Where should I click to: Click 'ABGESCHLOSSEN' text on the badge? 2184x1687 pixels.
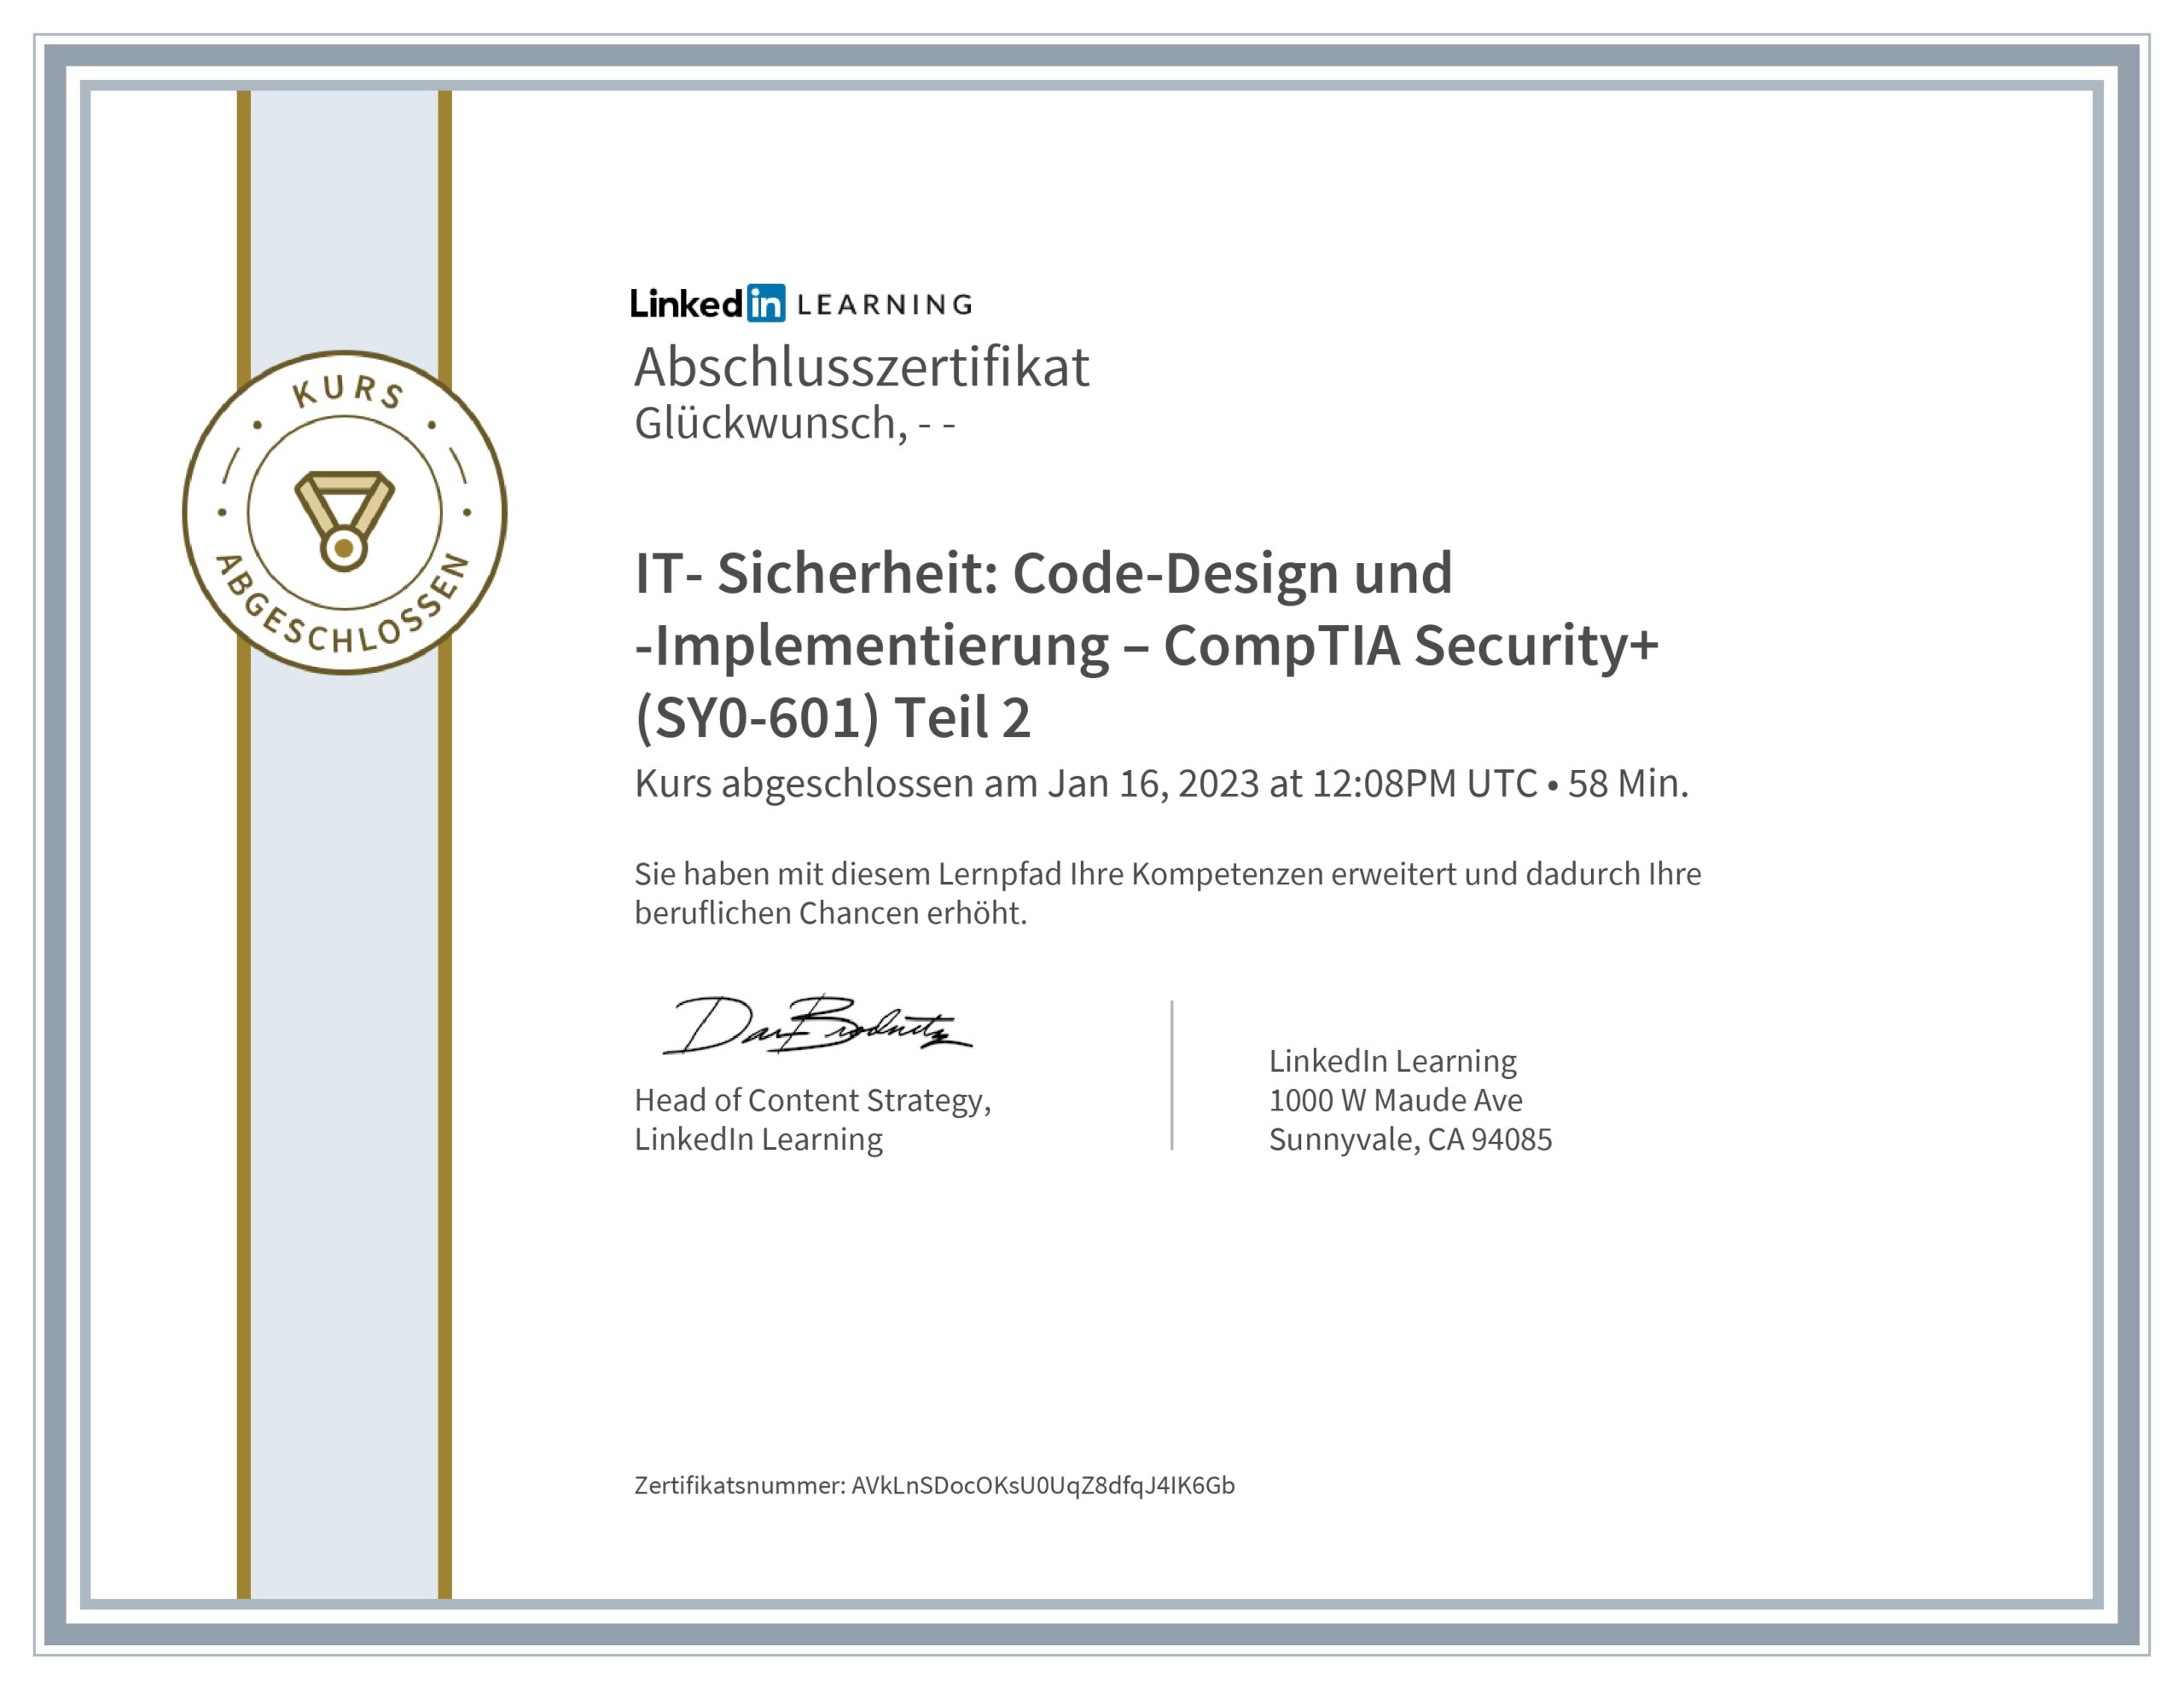coord(344,604)
